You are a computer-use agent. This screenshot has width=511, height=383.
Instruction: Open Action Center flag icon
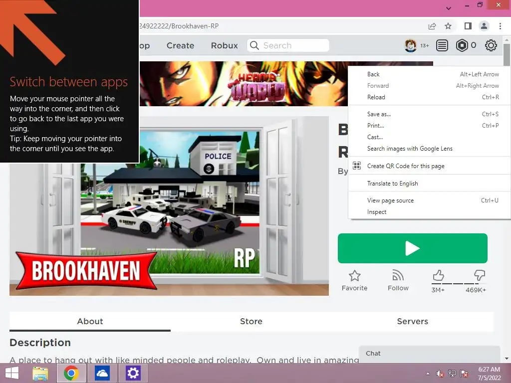point(464,374)
